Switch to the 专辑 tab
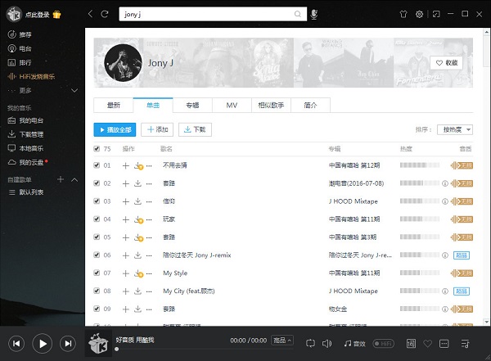This screenshot has width=491, height=361. [x=191, y=106]
